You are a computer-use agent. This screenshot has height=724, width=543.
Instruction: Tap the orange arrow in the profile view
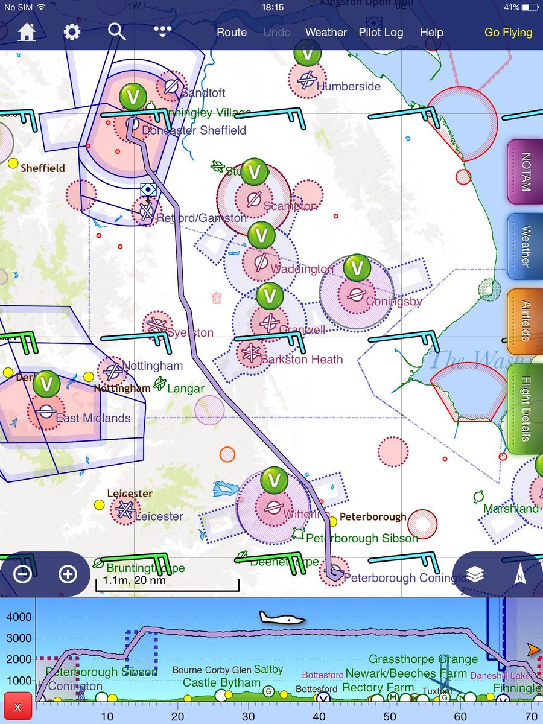(x=533, y=649)
